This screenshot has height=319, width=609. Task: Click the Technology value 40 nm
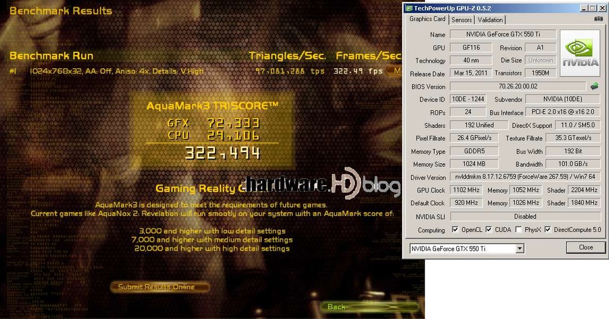(471, 60)
